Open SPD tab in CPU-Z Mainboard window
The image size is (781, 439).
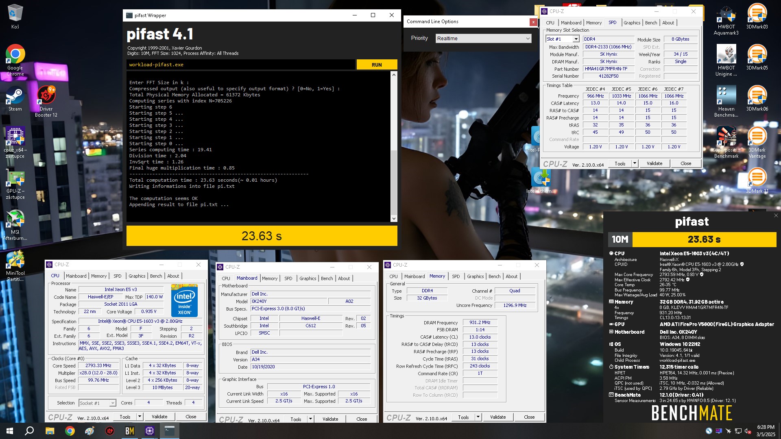[288, 278]
